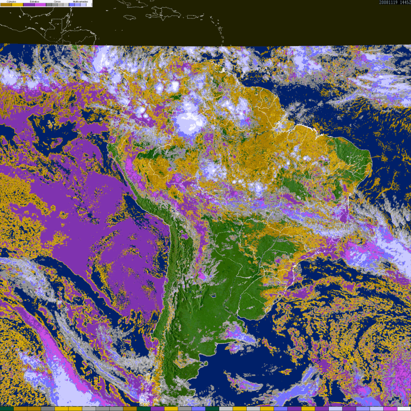This screenshot has width=411, height=411.
Task: Click the middle blue Multicamadas legend swatch
Action: coord(77,5)
